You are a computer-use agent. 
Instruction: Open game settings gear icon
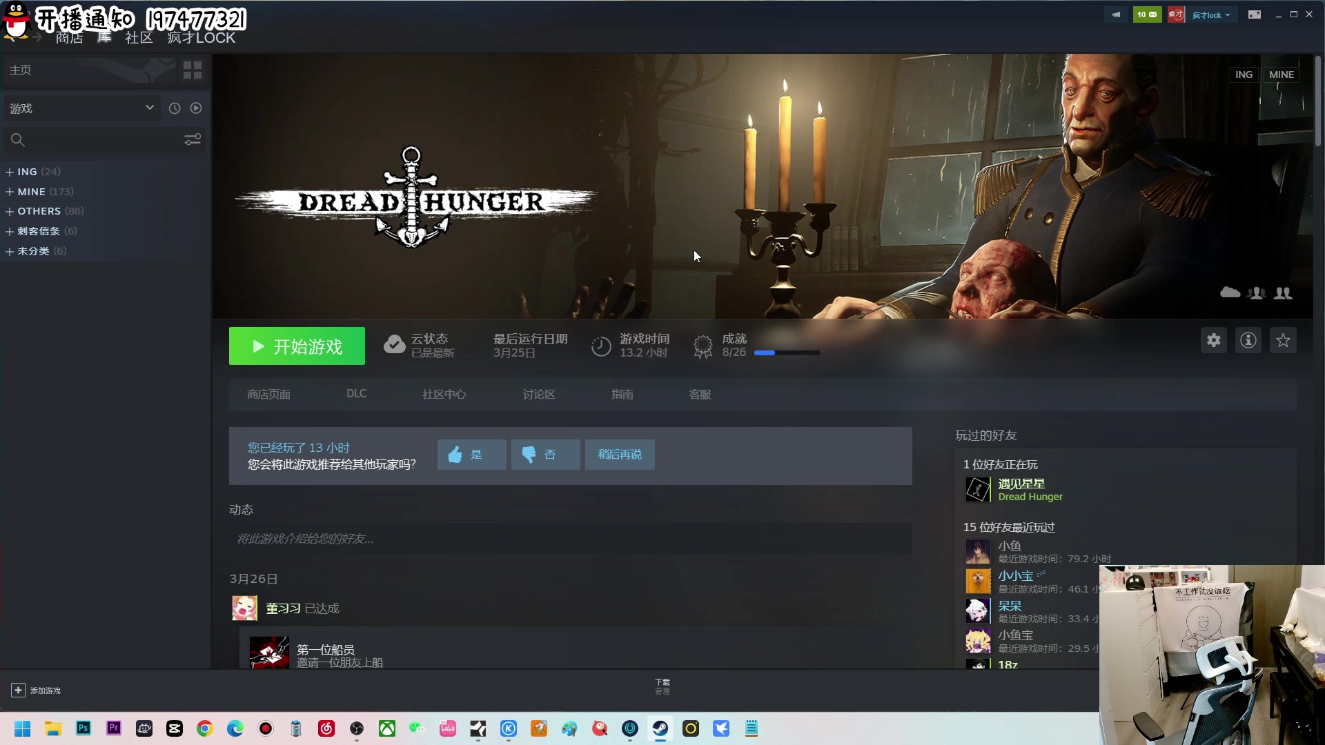[1214, 340]
